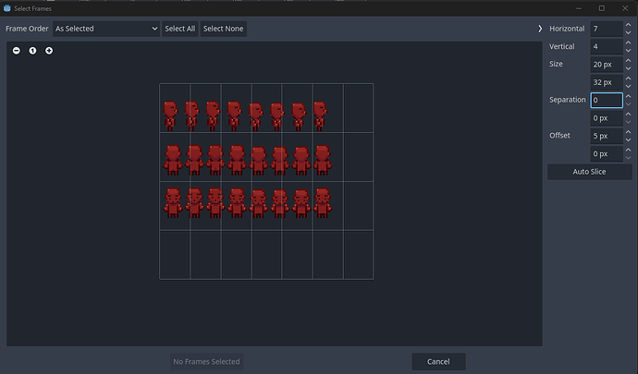The image size is (638, 374).
Task: Click the Auto Slice button
Action: click(x=590, y=172)
